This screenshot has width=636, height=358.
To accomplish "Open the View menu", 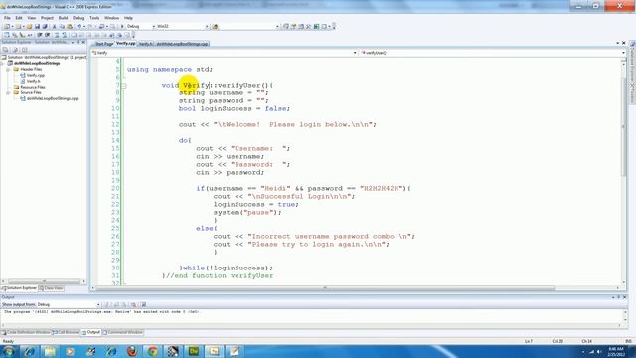I will tap(31, 18).
